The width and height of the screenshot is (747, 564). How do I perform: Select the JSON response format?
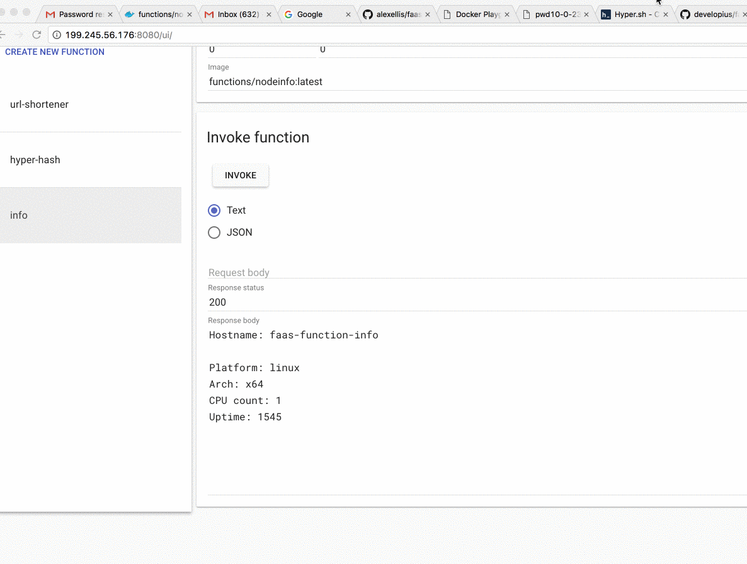pos(214,233)
